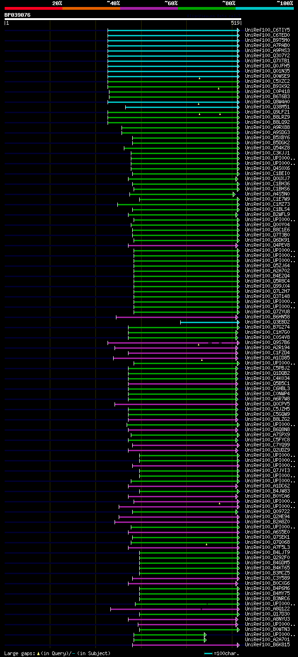The width and height of the screenshot is (298, 657).
Task: Select the UniRef100_Q7JVI3 label
Action: (268, 470)
